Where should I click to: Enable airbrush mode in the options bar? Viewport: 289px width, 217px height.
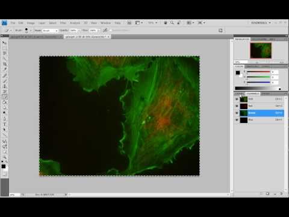point(105,30)
